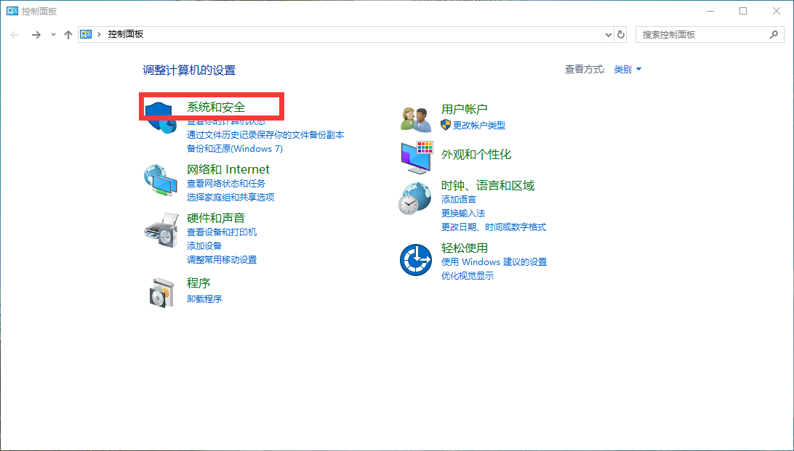Click the 搜索控制面板 search box
The width and height of the screenshot is (794, 451).
click(702, 35)
